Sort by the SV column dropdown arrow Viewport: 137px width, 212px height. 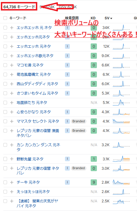[x=111, y=18]
